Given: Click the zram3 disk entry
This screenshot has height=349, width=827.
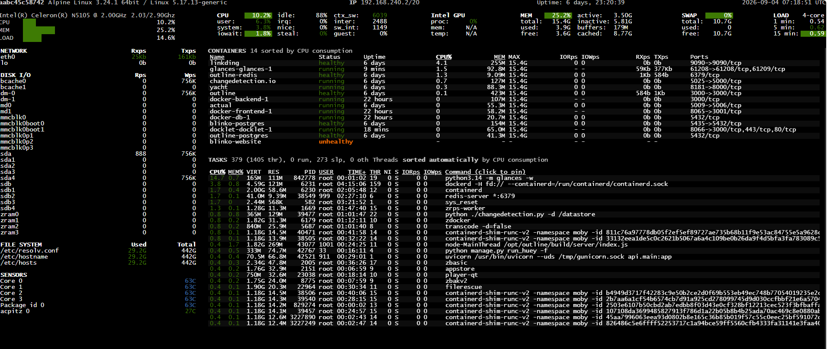Looking at the screenshot, I should coord(10,232).
